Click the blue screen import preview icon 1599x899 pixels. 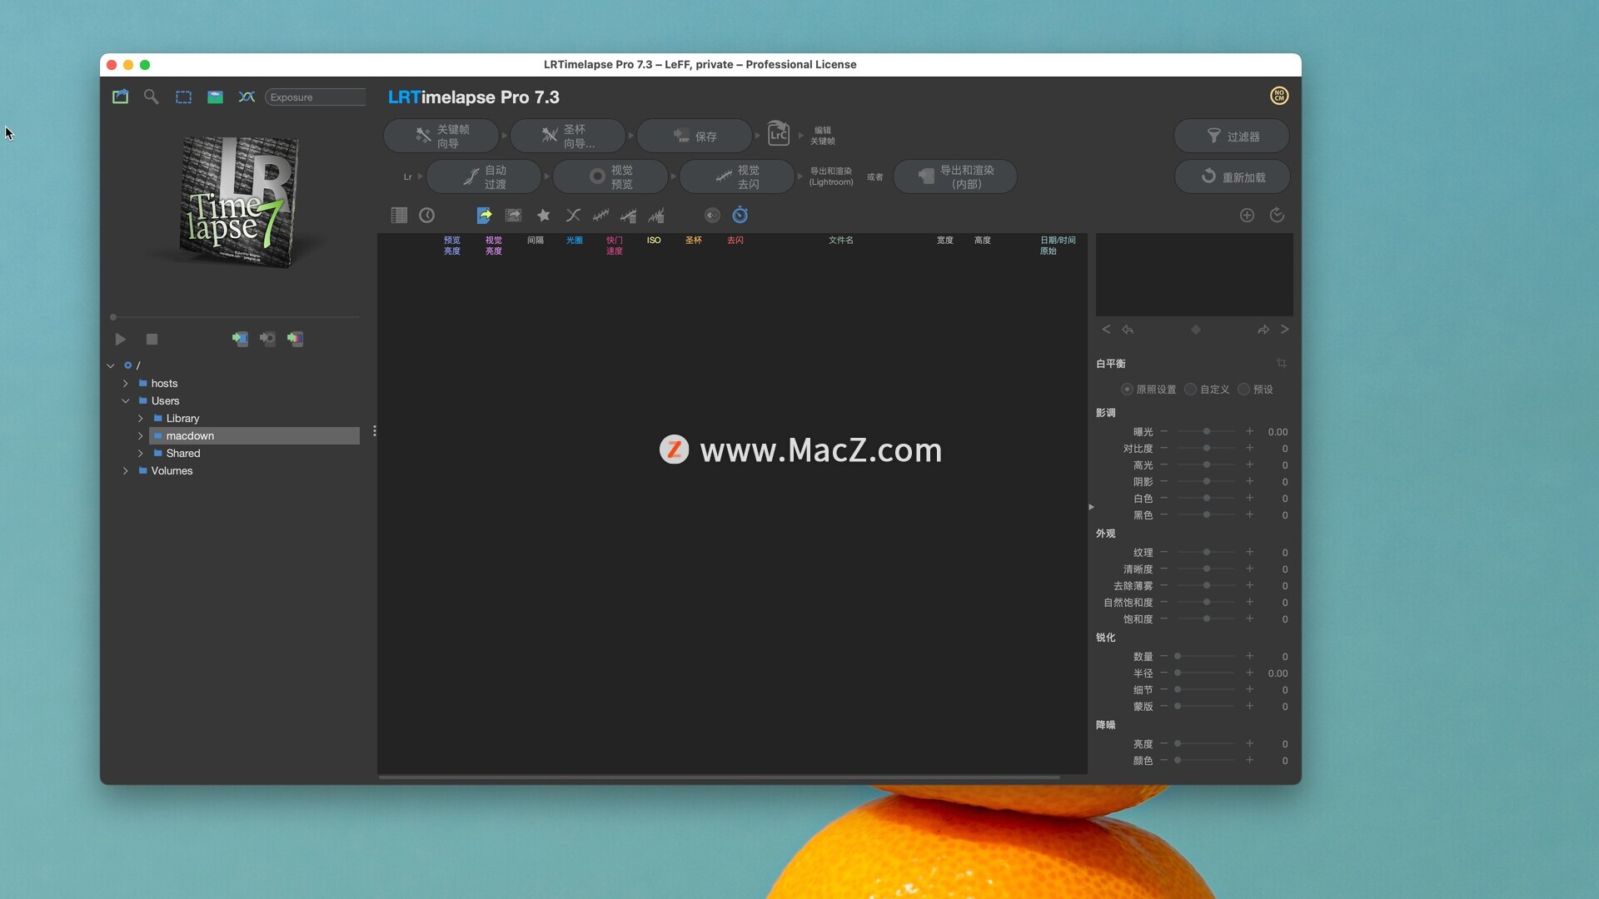coord(240,339)
